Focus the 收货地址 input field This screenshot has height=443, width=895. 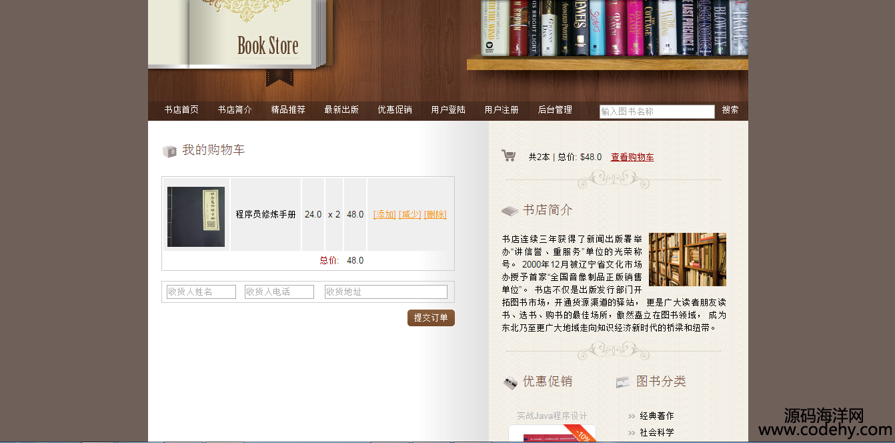click(386, 292)
